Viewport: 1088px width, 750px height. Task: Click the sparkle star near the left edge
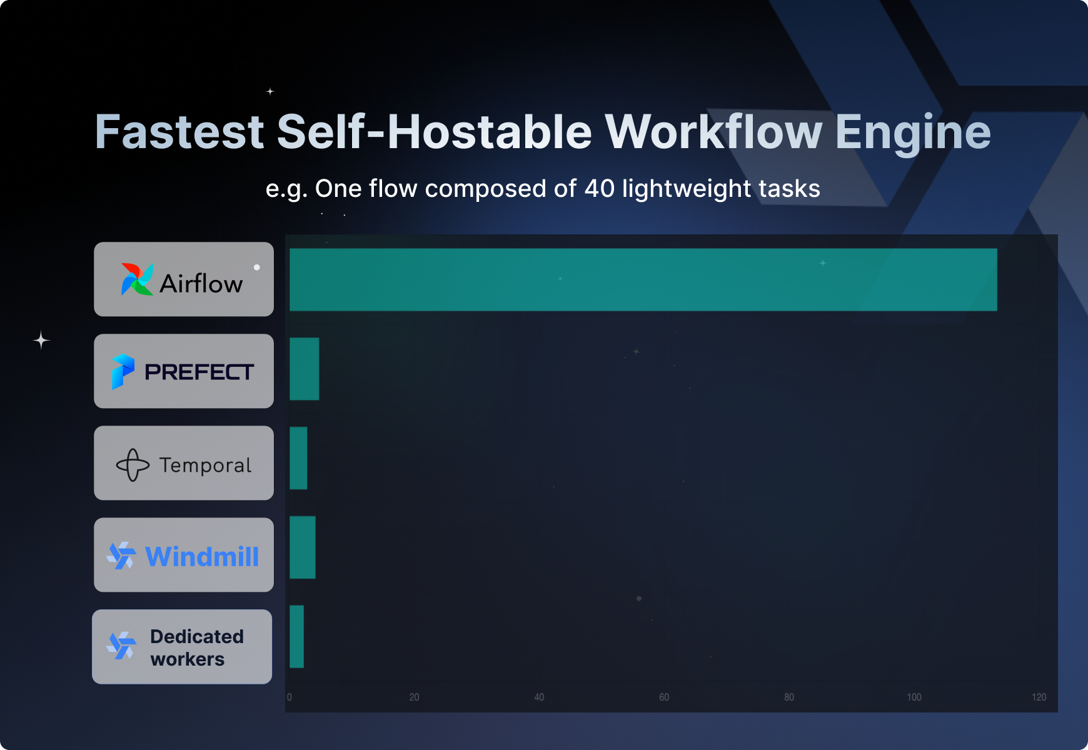pyautogui.click(x=40, y=339)
